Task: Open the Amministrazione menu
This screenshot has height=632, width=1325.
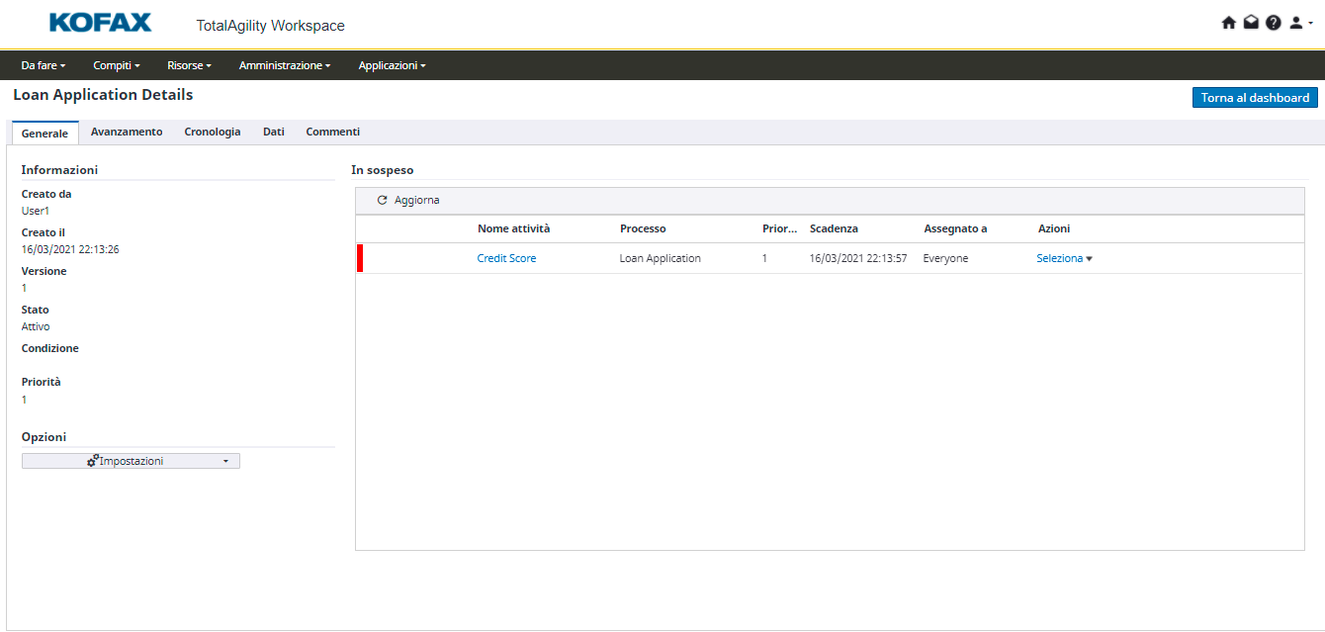Action: [x=285, y=65]
